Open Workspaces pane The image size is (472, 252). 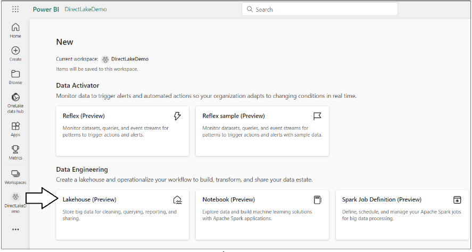15,177
